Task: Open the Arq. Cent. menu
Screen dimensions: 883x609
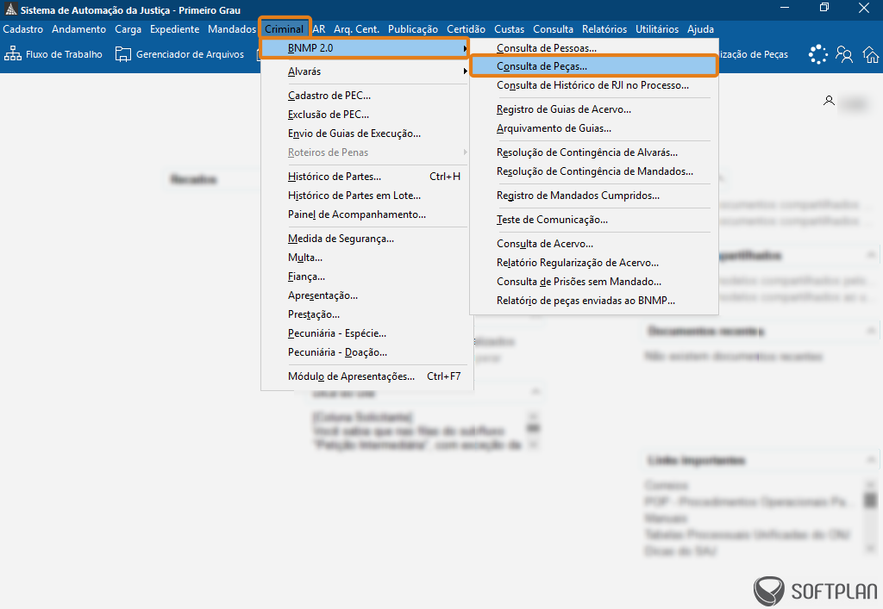Action: (x=356, y=29)
